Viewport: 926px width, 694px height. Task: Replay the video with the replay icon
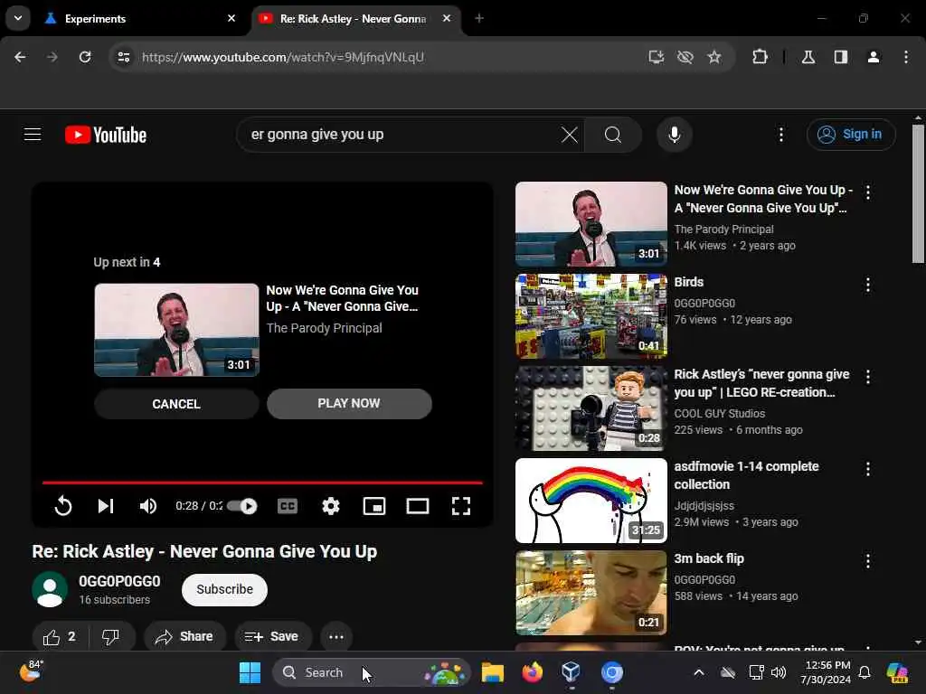tap(63, 506)
